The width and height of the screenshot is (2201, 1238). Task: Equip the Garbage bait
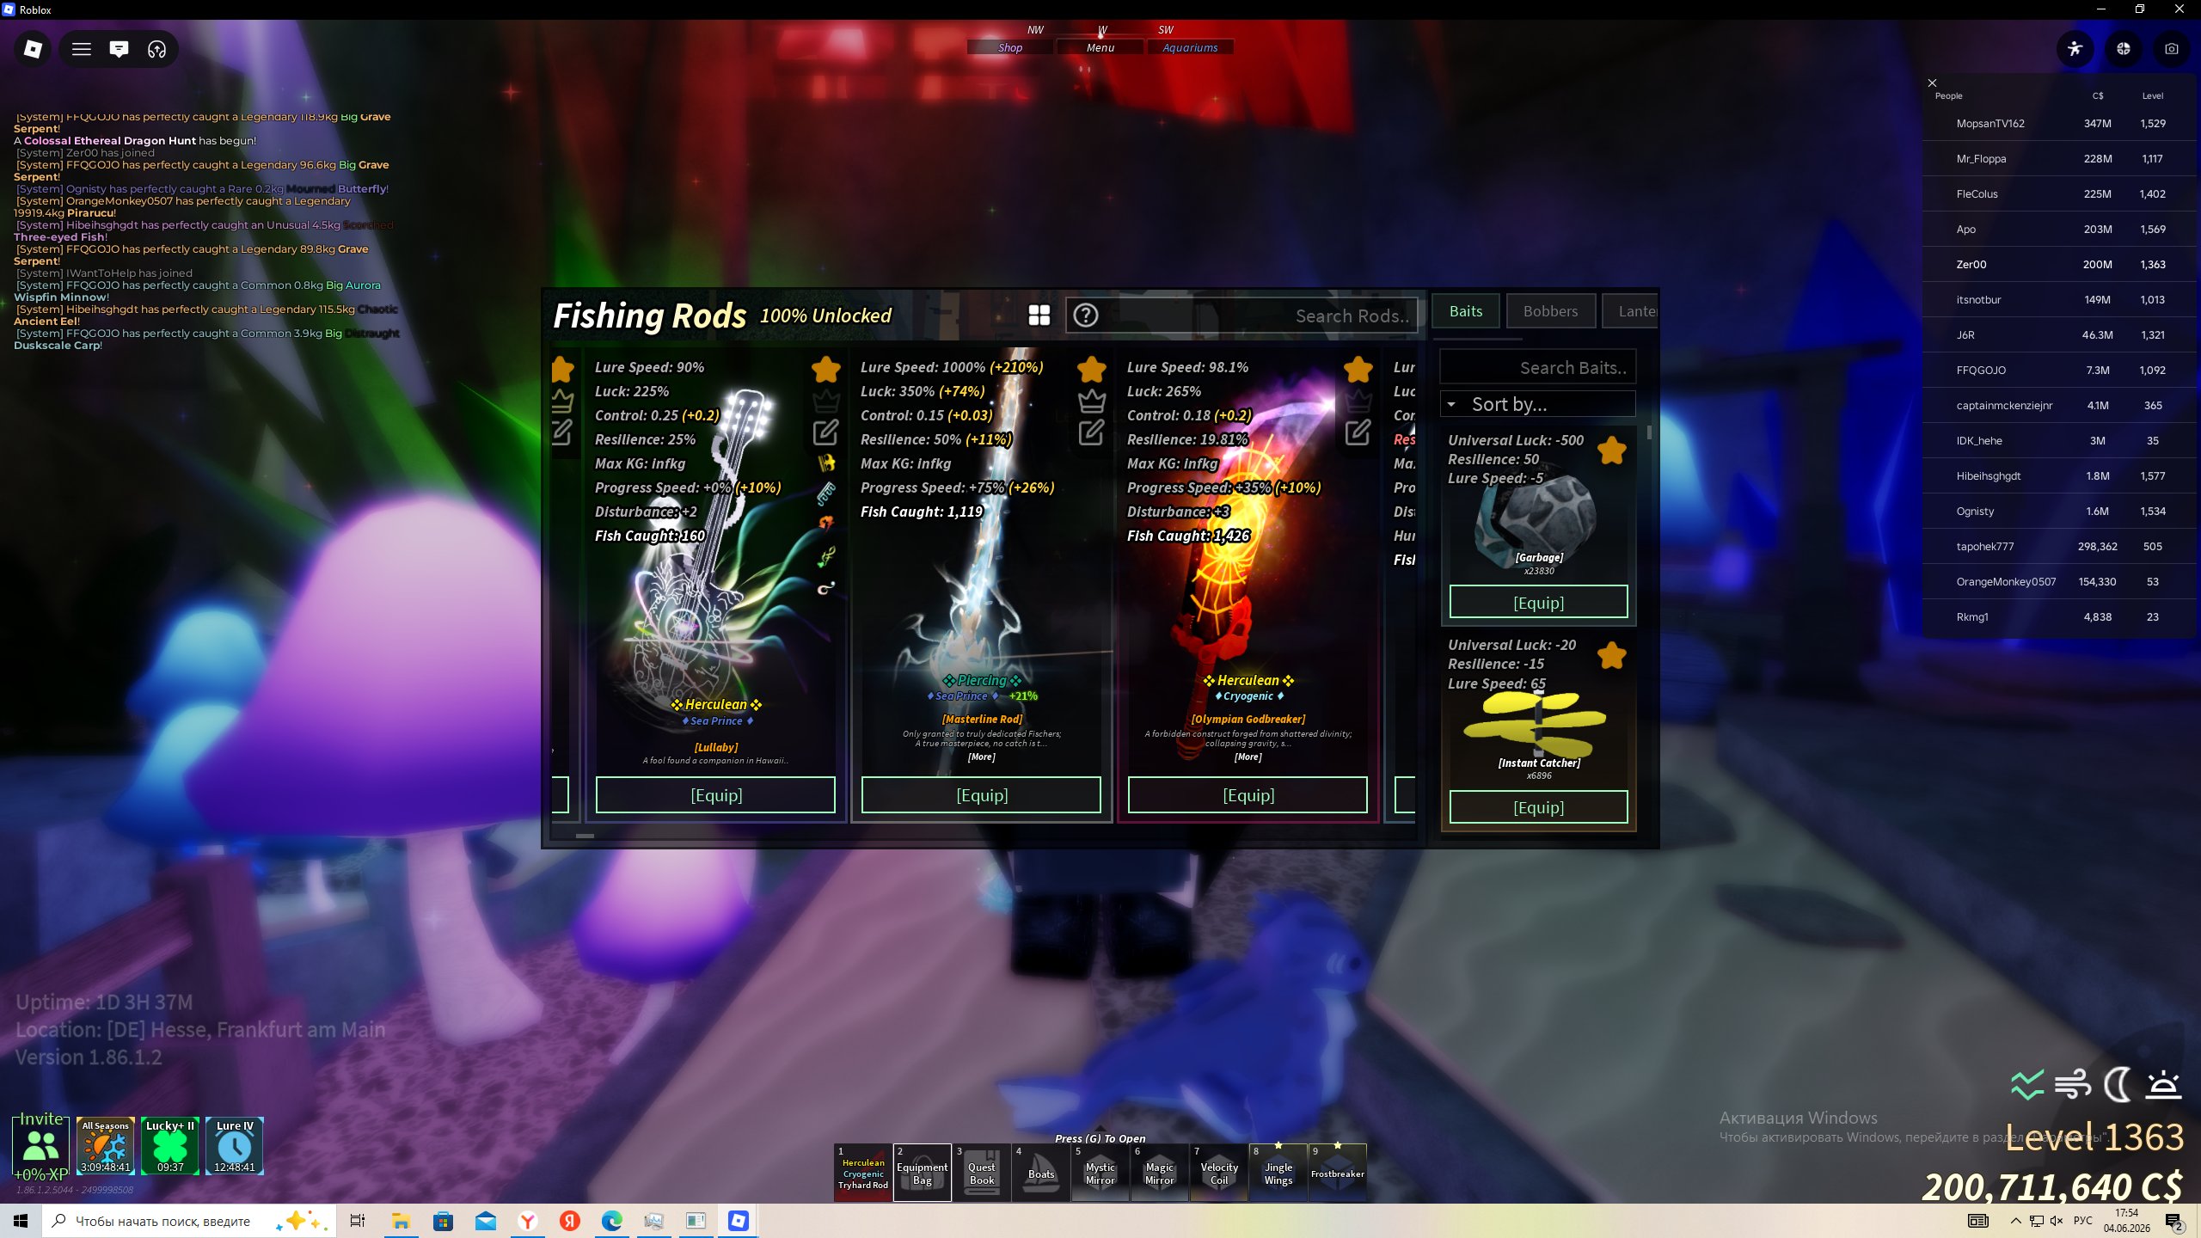point(1539,603)
